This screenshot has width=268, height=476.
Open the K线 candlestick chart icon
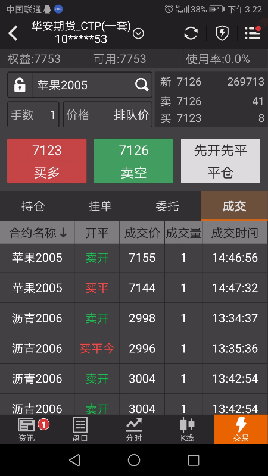click(187, 429)
